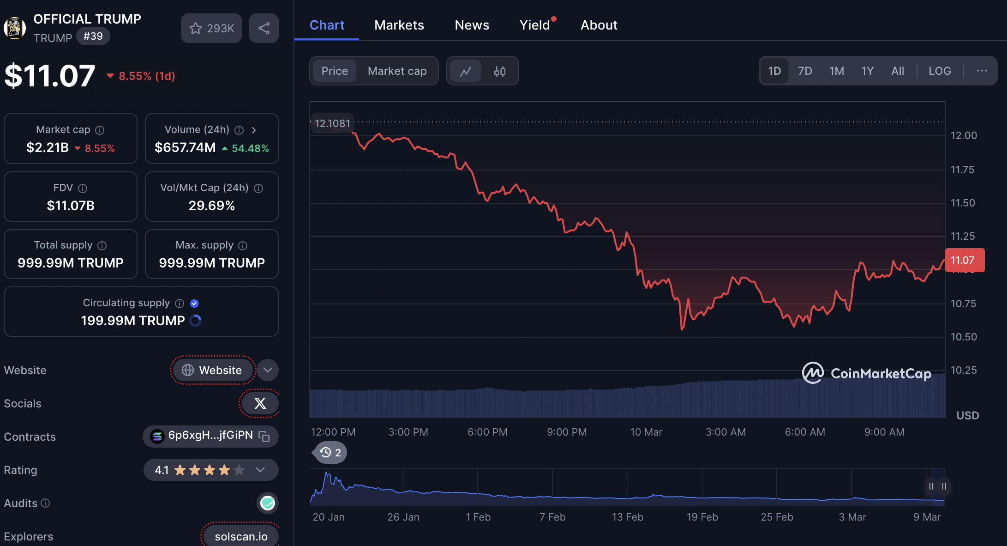Click the history events marker badge
1007x546 pixels.
(331, 452)
